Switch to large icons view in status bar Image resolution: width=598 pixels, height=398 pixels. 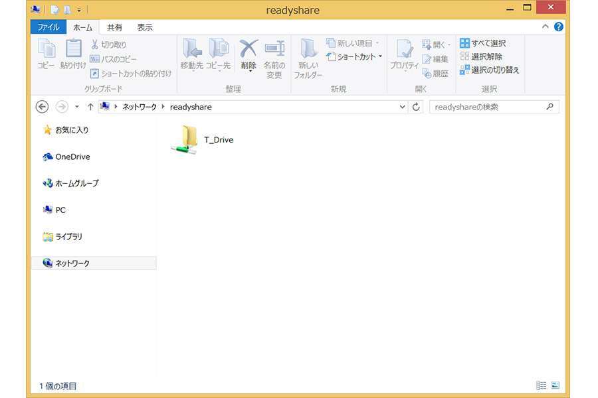[555, 385]
